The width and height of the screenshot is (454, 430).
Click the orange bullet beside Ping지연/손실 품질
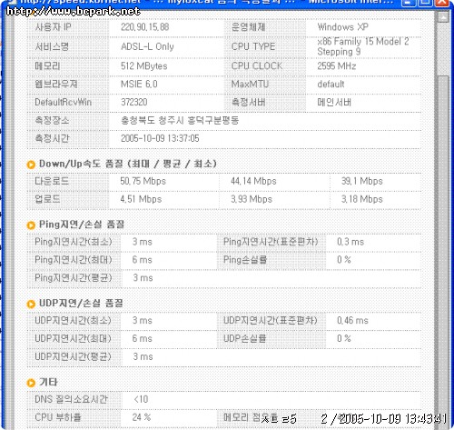tap(31, 225)
